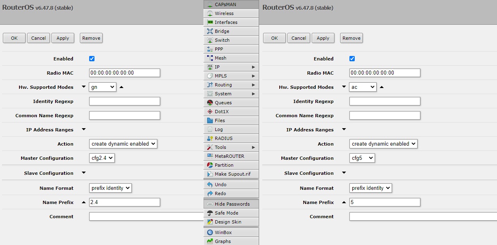Expand Slave Configuration in right form
The height and width of the screenshot is (245, 497).
pyautogui.click(x=344, y=173)
